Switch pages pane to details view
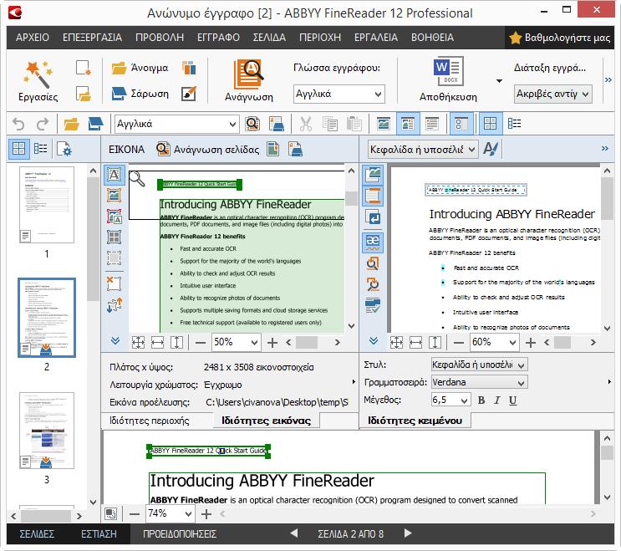Viewport: 621px width, 551px height. (x=40, y=149)
